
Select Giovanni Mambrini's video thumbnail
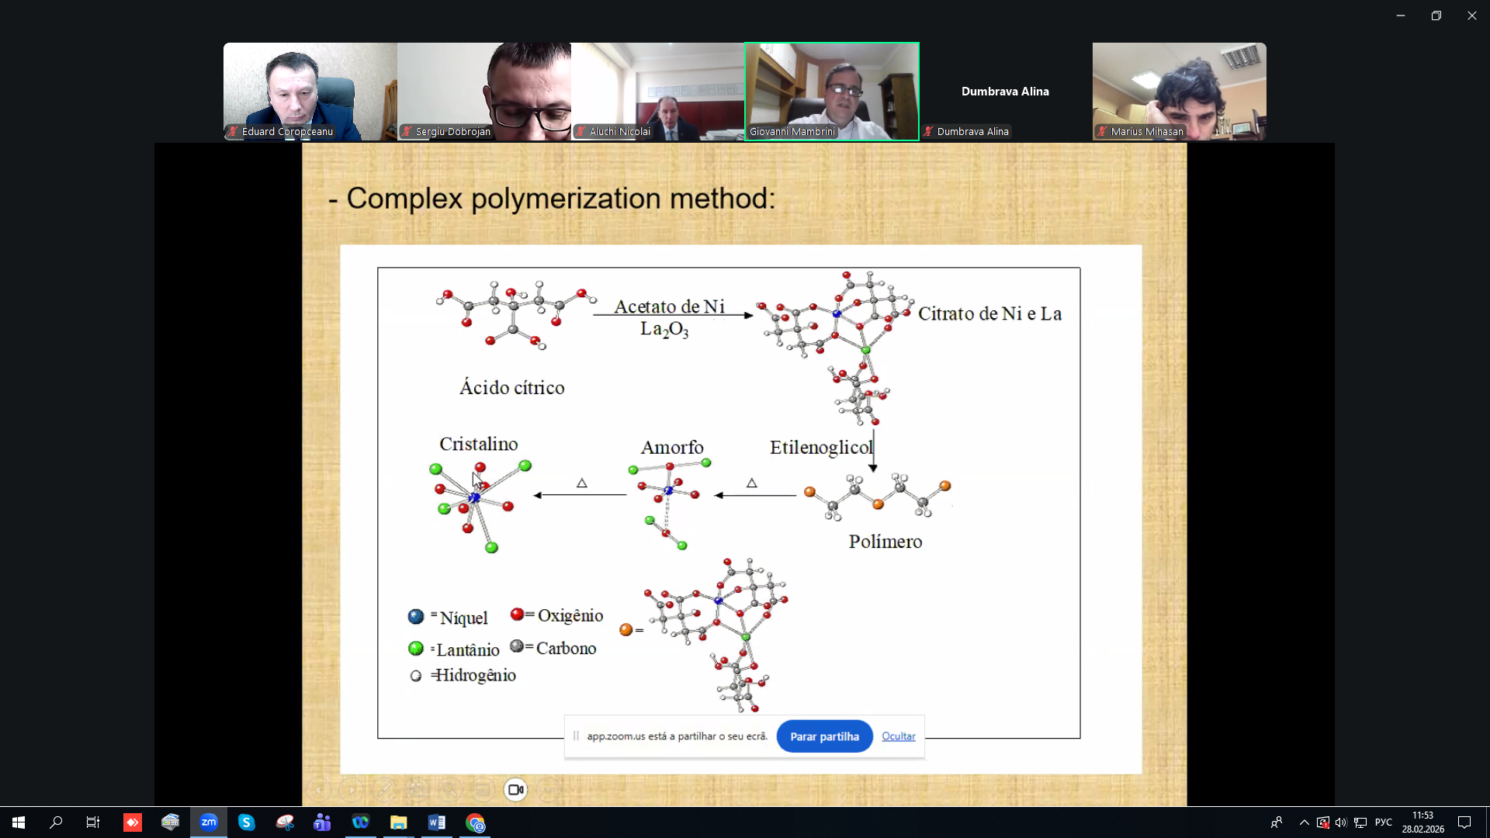pyautogui.click(x=832, y=91)
